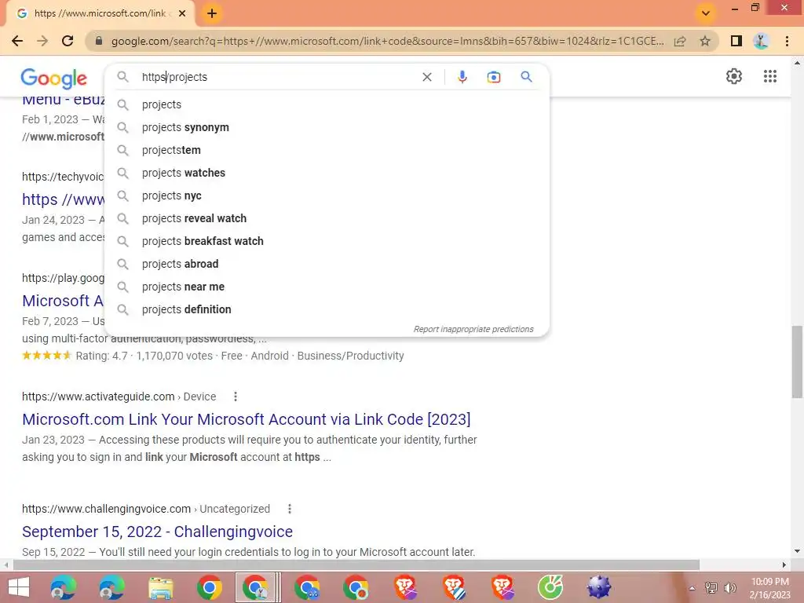Click the https://www.challengingvoice.com URL text

pos(106,509)
